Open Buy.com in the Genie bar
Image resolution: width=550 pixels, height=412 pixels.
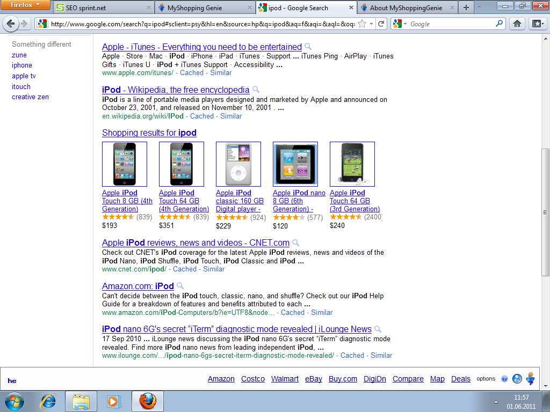point(343,379)
